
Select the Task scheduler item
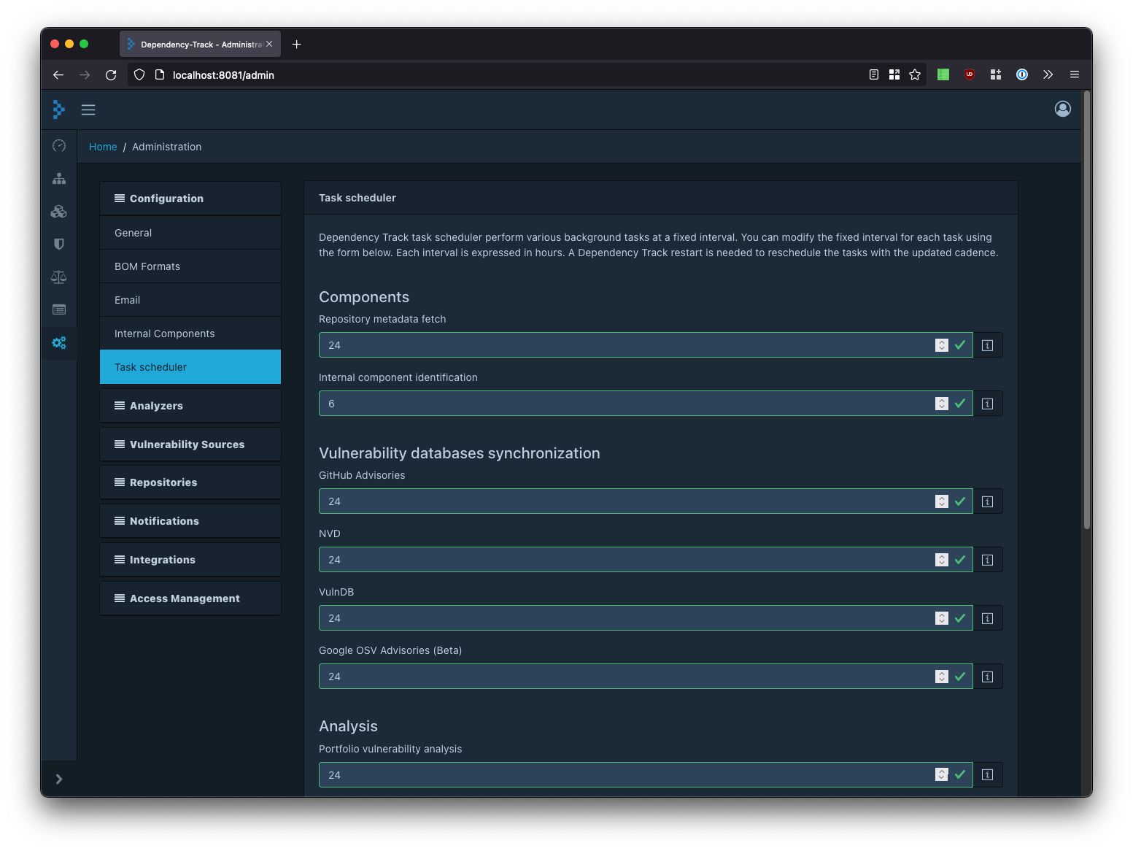click(190, 367)
